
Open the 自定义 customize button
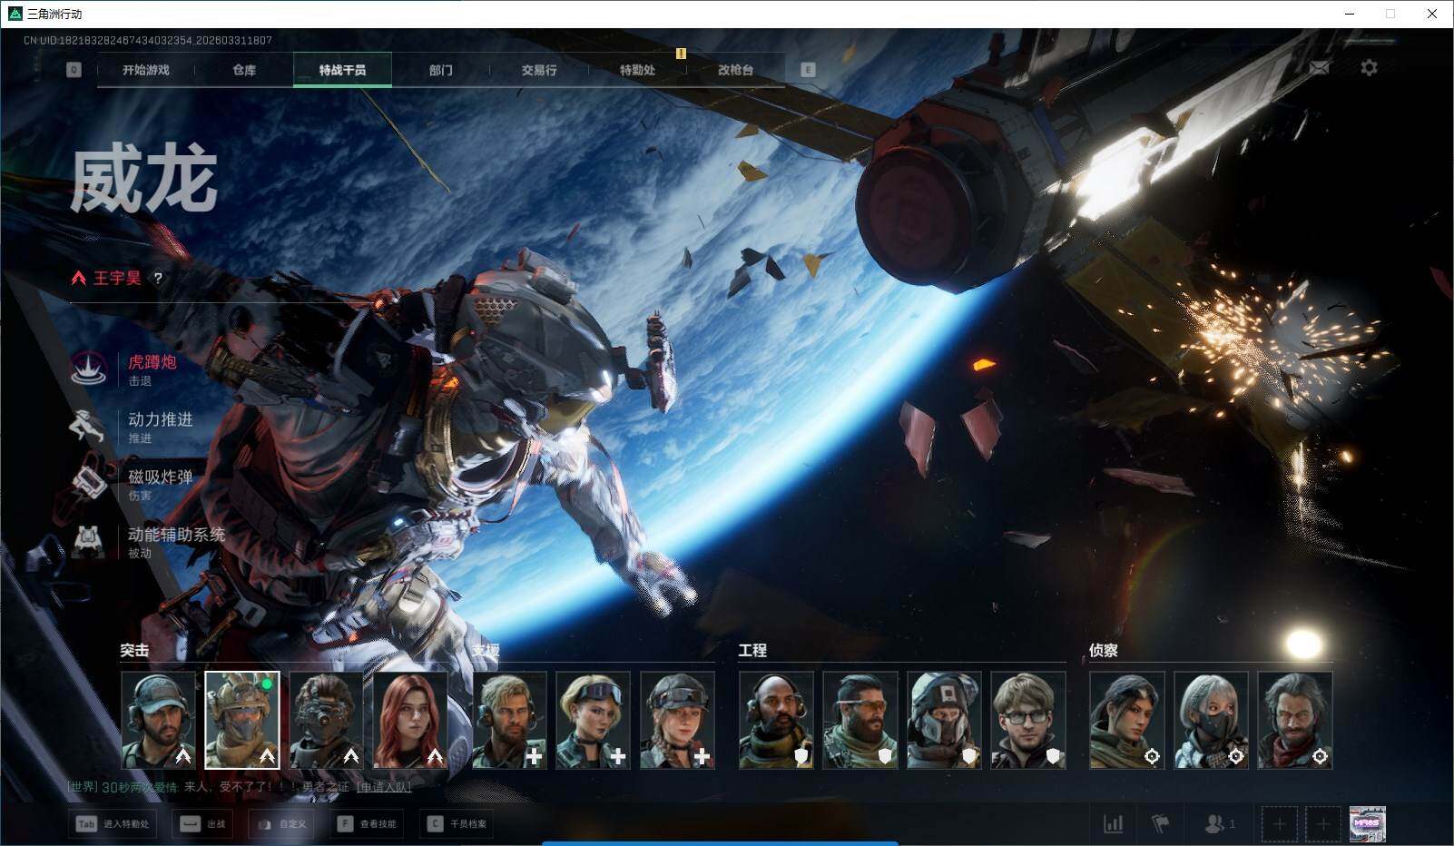point(281,824)
